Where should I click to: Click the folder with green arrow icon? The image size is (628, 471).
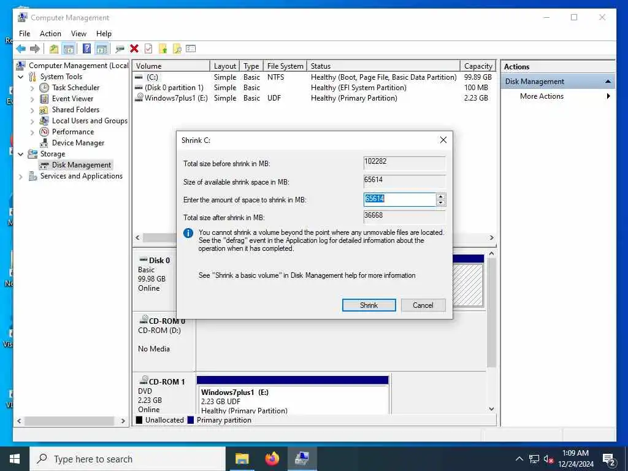pyautogui.click(x=163, y=49)
